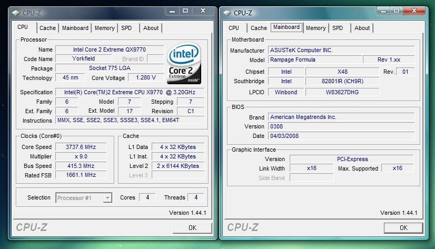Click the Bus Speed value '415.3 MHz'
This screenshot has width=435, height=249.
click(x=81, y=166)
